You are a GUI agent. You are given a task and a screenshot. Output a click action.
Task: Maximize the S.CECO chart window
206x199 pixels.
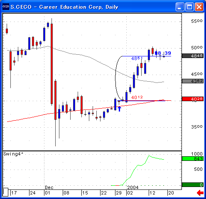coord(189,7)
